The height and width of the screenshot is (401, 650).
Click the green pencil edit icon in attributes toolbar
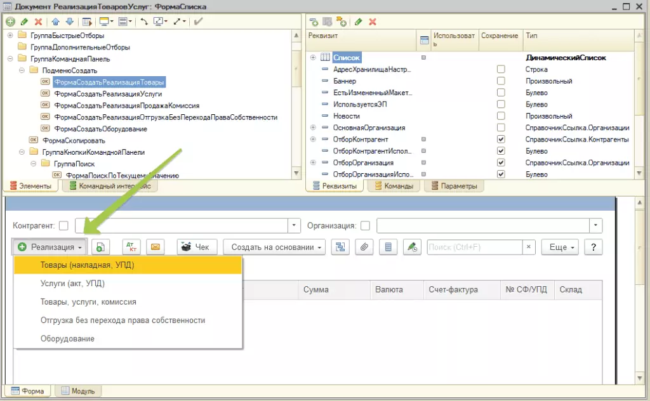pyautogui.click(x=359, y=22)
